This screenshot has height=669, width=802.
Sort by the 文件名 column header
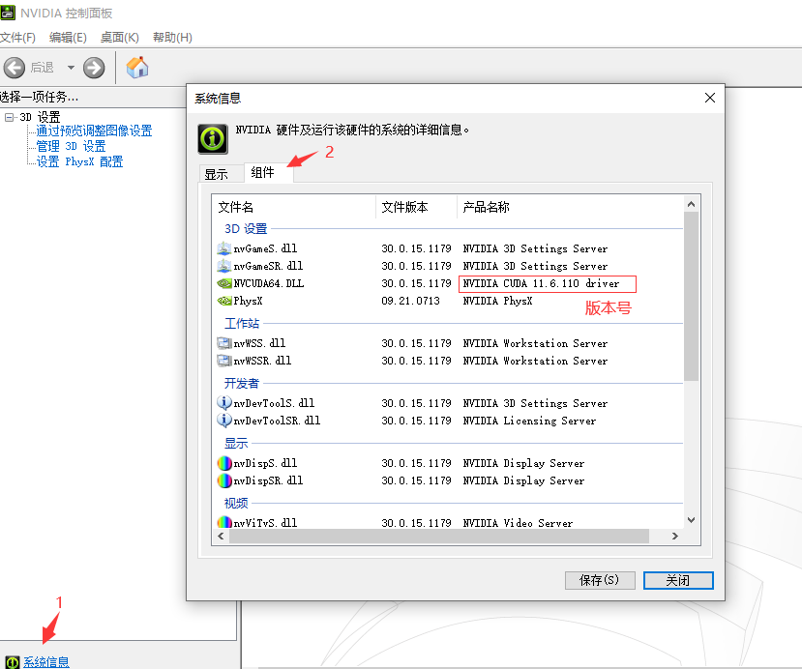point(294,207)
